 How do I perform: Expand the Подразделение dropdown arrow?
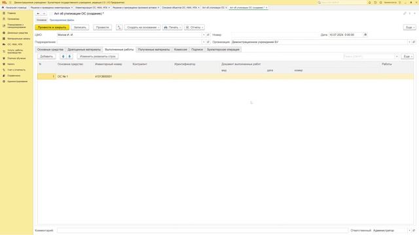(204, 42)
